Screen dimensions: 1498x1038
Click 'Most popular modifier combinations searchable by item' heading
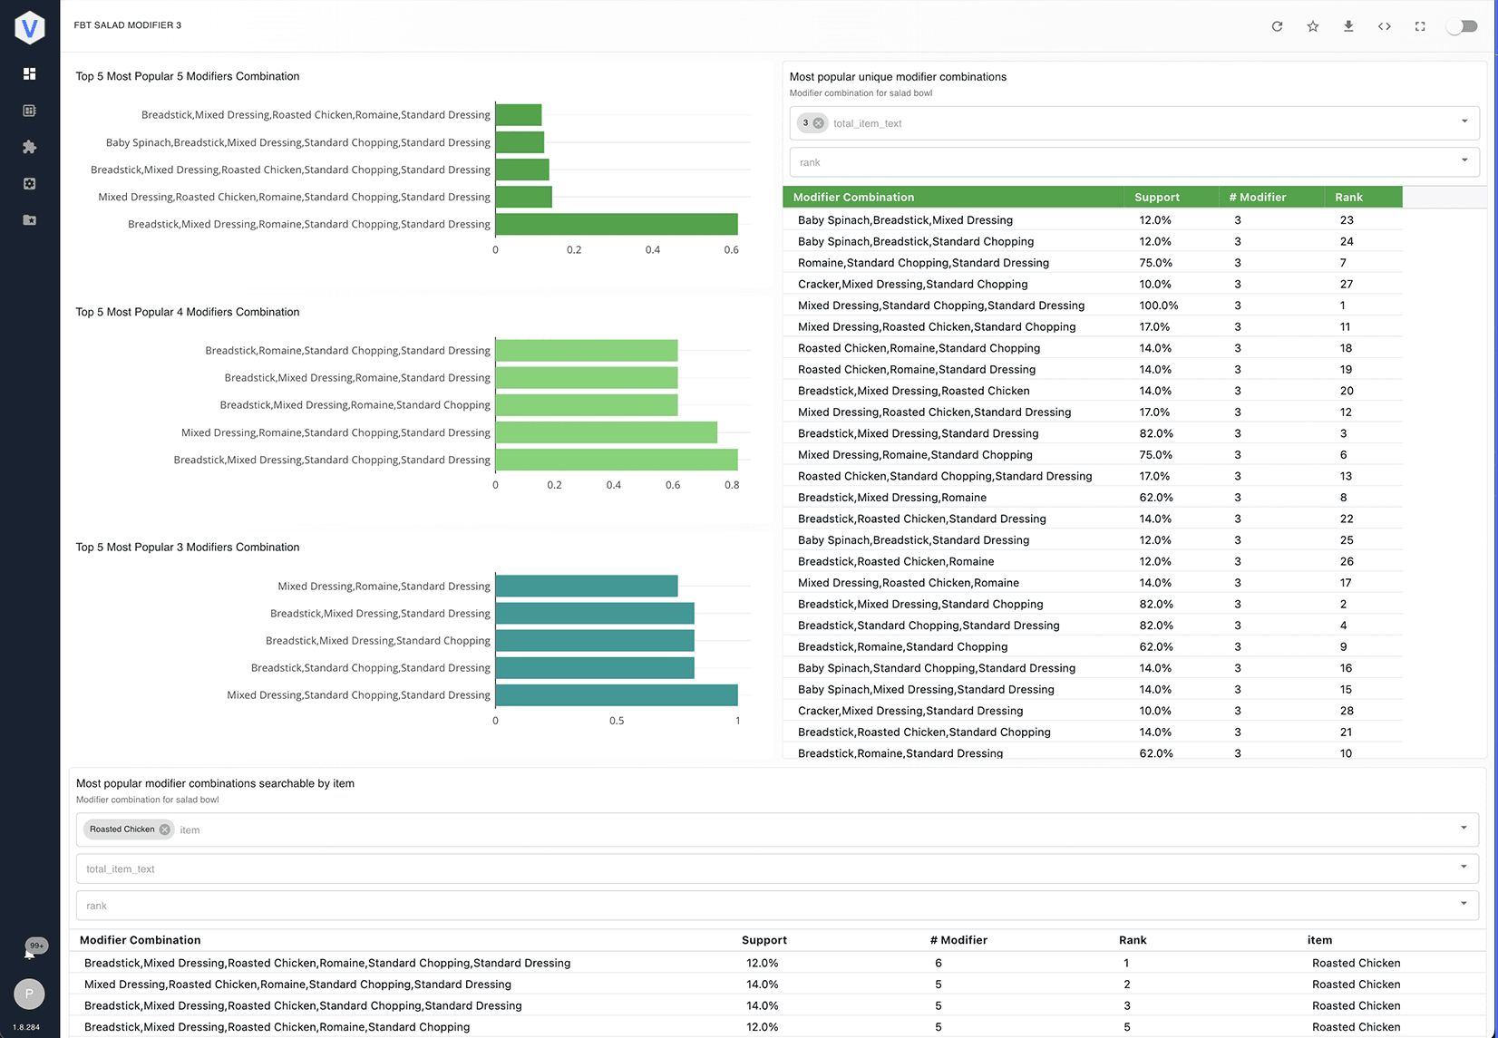point(215,783)
